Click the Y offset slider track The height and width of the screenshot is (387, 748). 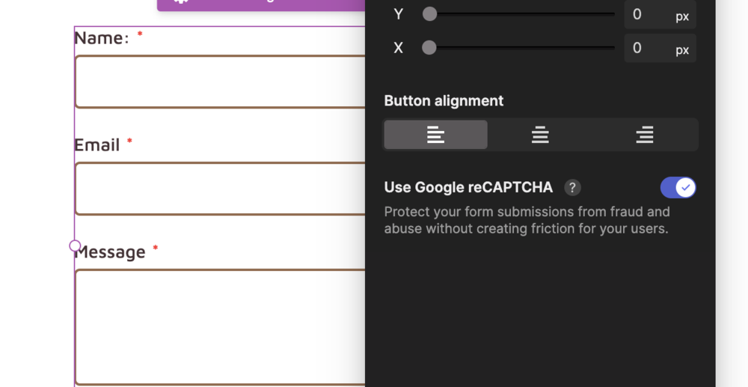pyautogui.click(x=518, y=13)
